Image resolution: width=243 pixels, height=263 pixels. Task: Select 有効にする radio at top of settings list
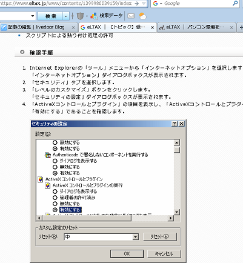[x=55, y=148]
